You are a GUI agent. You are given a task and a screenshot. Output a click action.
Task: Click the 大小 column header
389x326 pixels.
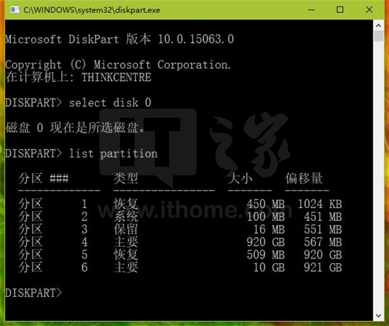(240, 178)
